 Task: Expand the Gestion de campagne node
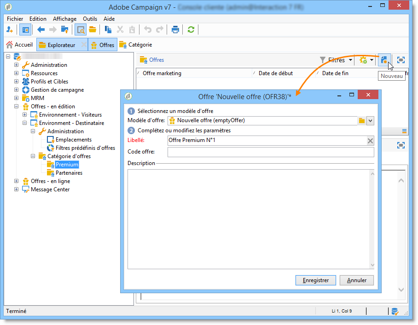pos(16,90)
